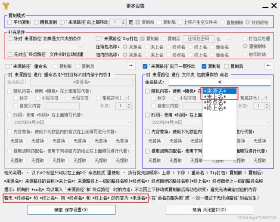The width and height of the screenshot is (280, 222).
Task: Click the yellow Y app logo icon
Action: click(6, 6)
